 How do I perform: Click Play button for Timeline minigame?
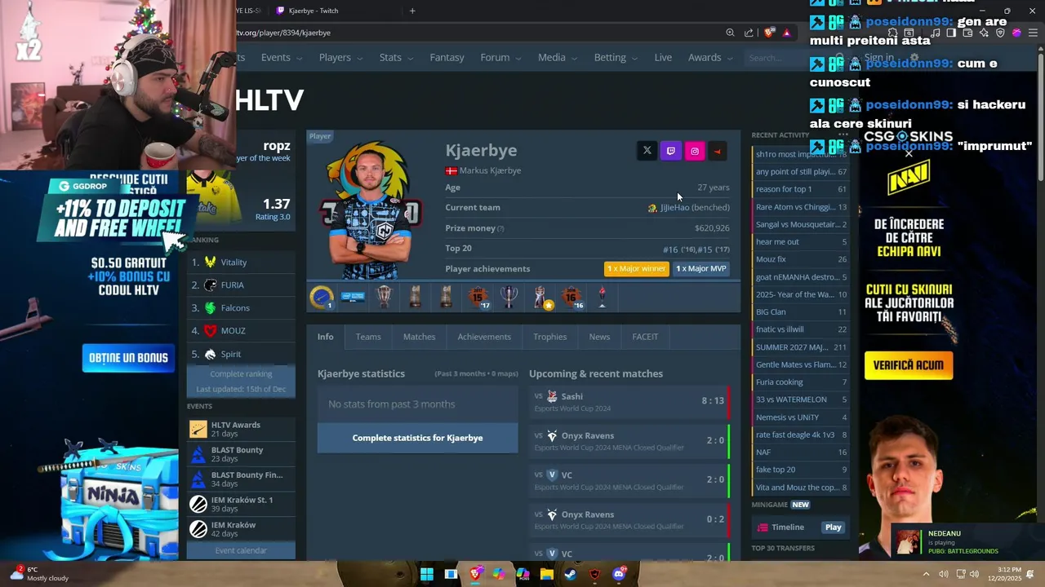click(833, 527)
